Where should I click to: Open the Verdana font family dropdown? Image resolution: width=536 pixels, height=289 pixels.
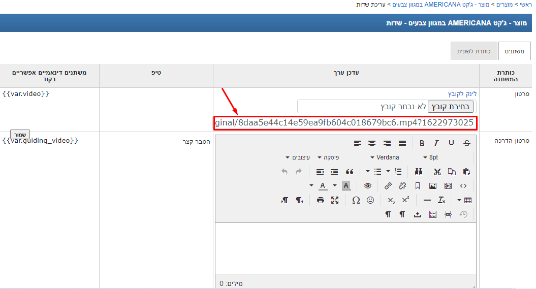385,157
